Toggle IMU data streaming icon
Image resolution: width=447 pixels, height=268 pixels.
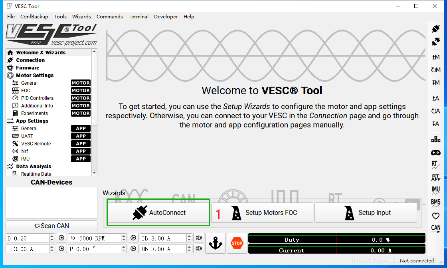(435, 190)
